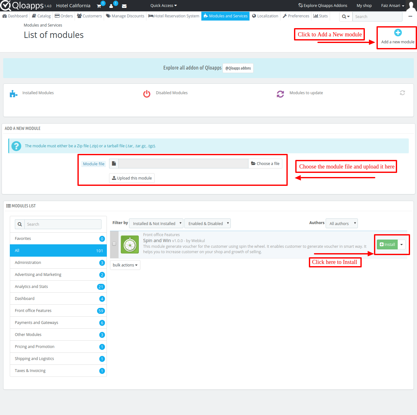Click the @Qloapps addons button

click(238, 68)
